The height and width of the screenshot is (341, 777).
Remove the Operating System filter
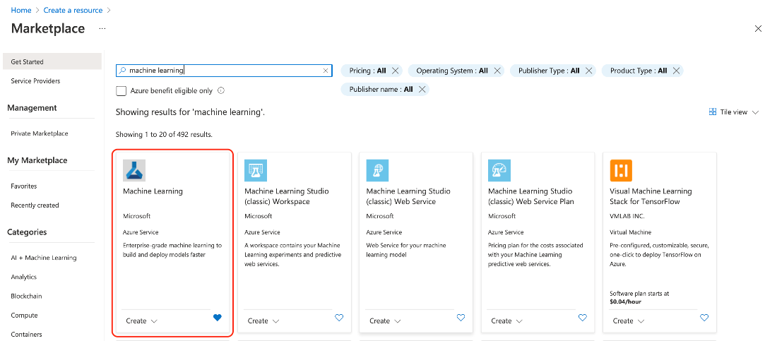pyautogui.click(x=497, y=71)
